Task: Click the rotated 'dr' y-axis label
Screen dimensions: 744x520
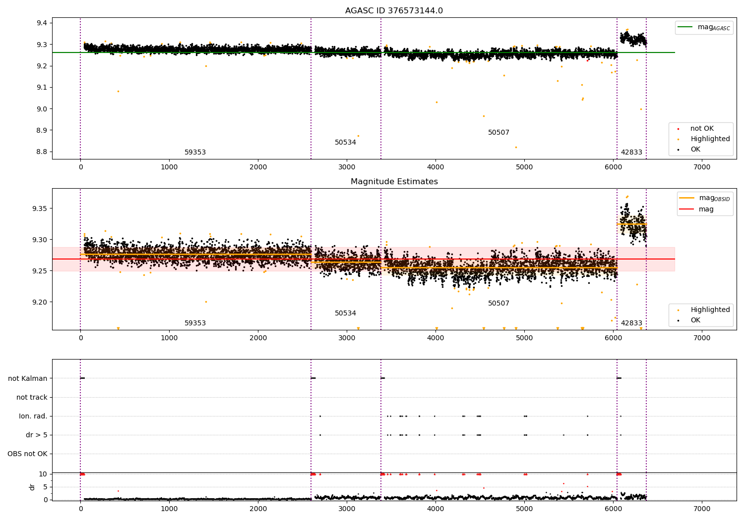Action: coord(32,487)
